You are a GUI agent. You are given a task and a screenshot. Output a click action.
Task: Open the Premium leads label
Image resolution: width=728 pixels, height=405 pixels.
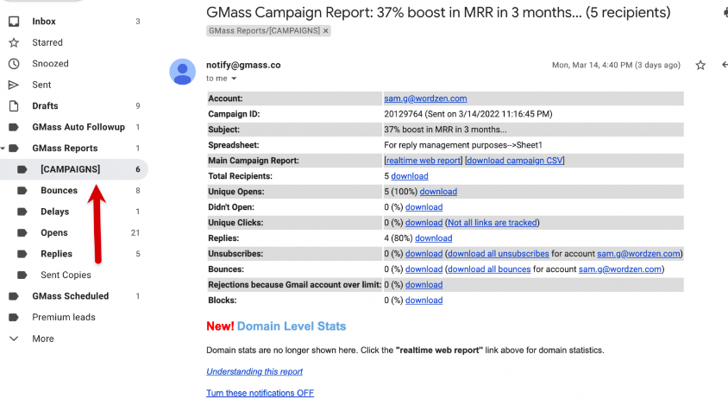click(64, 318)
